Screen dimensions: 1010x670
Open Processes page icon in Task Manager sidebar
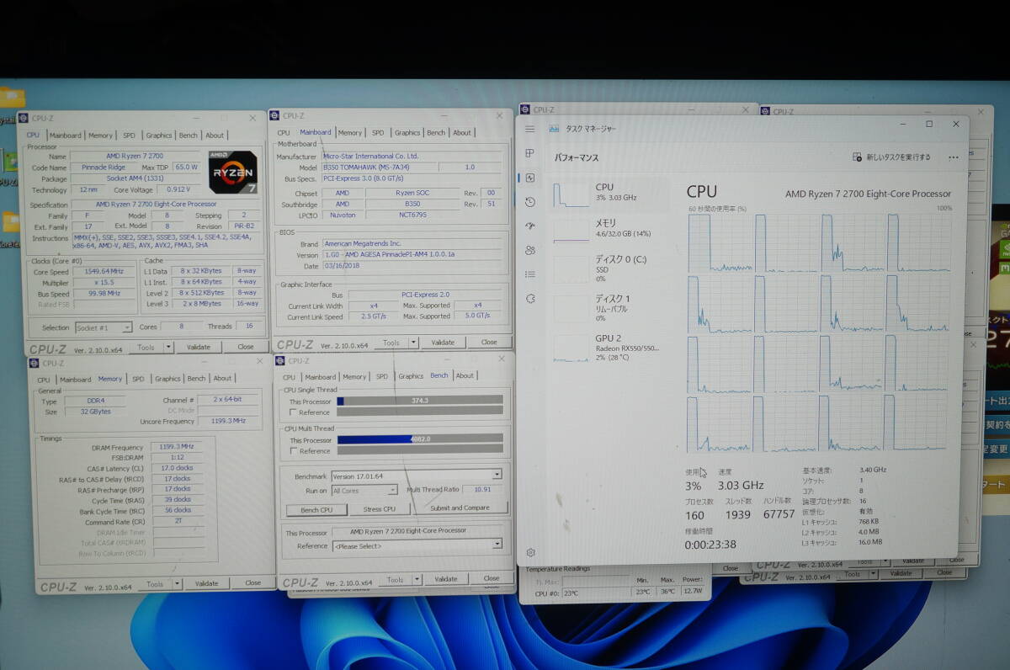click(x=529, y=153)
